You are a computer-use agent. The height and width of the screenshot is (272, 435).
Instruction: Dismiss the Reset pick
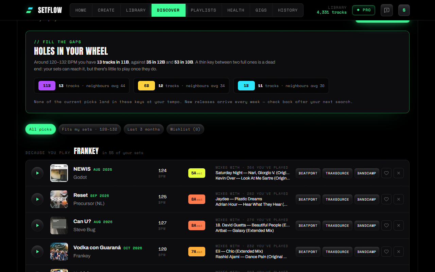(x=399, y=199)
